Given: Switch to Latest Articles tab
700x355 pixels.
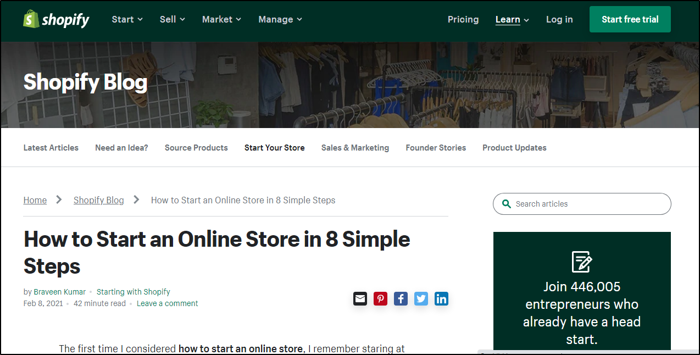Looking at the screenshot, I should click(x=51, y=148).
